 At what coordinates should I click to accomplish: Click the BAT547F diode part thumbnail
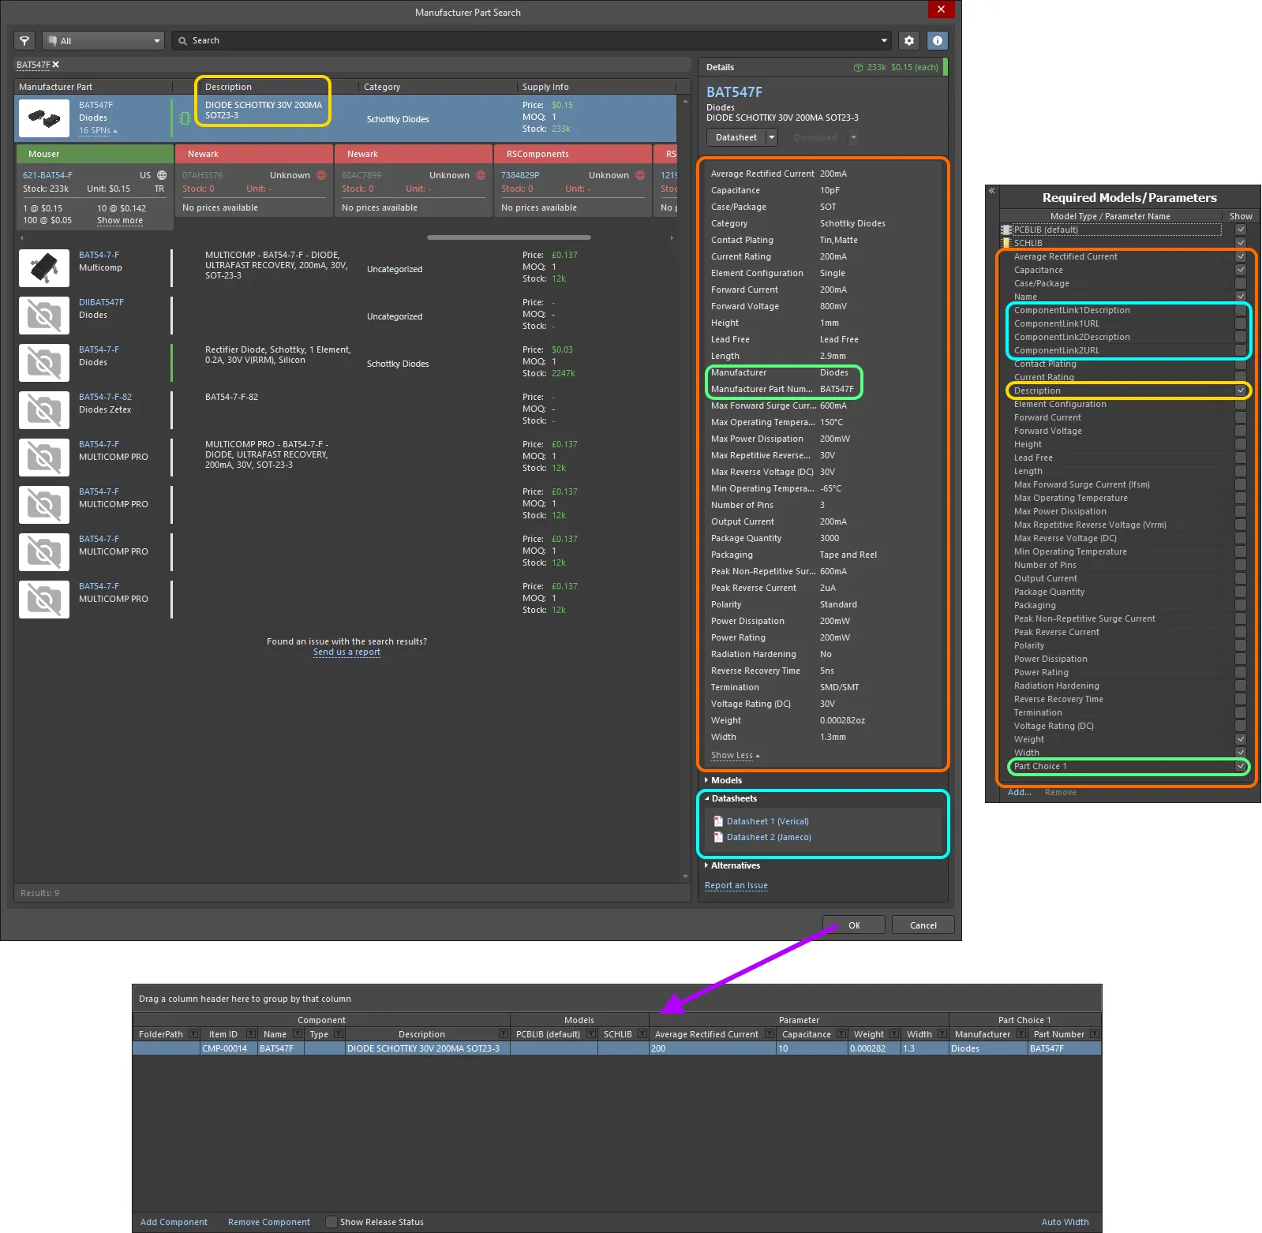44,118
